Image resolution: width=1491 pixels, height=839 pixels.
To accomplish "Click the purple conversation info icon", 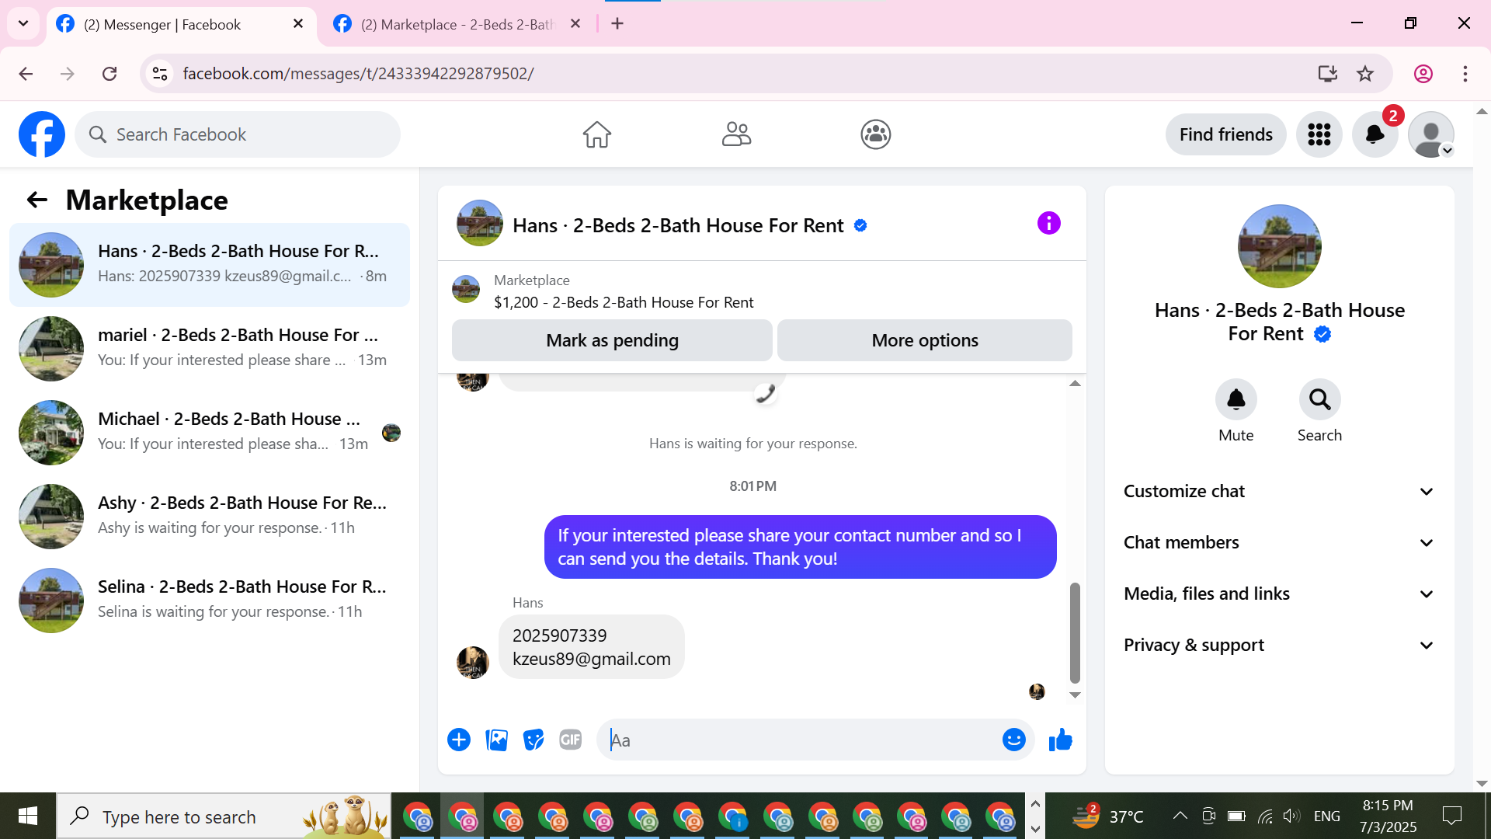I will (1048, 224).
